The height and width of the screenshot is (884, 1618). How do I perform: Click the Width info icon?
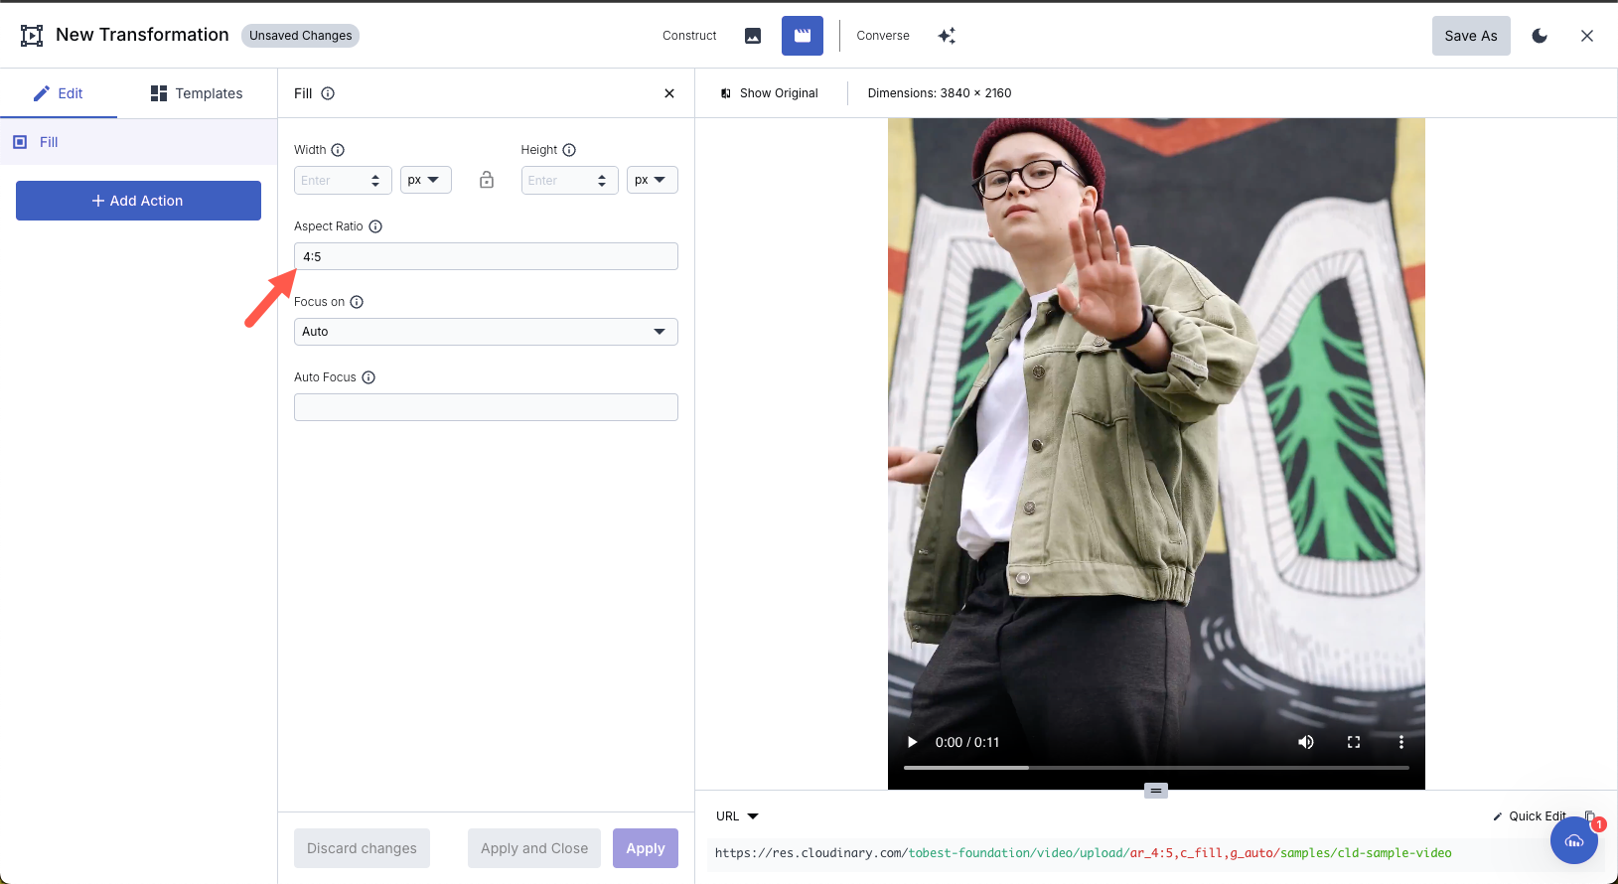338,150
